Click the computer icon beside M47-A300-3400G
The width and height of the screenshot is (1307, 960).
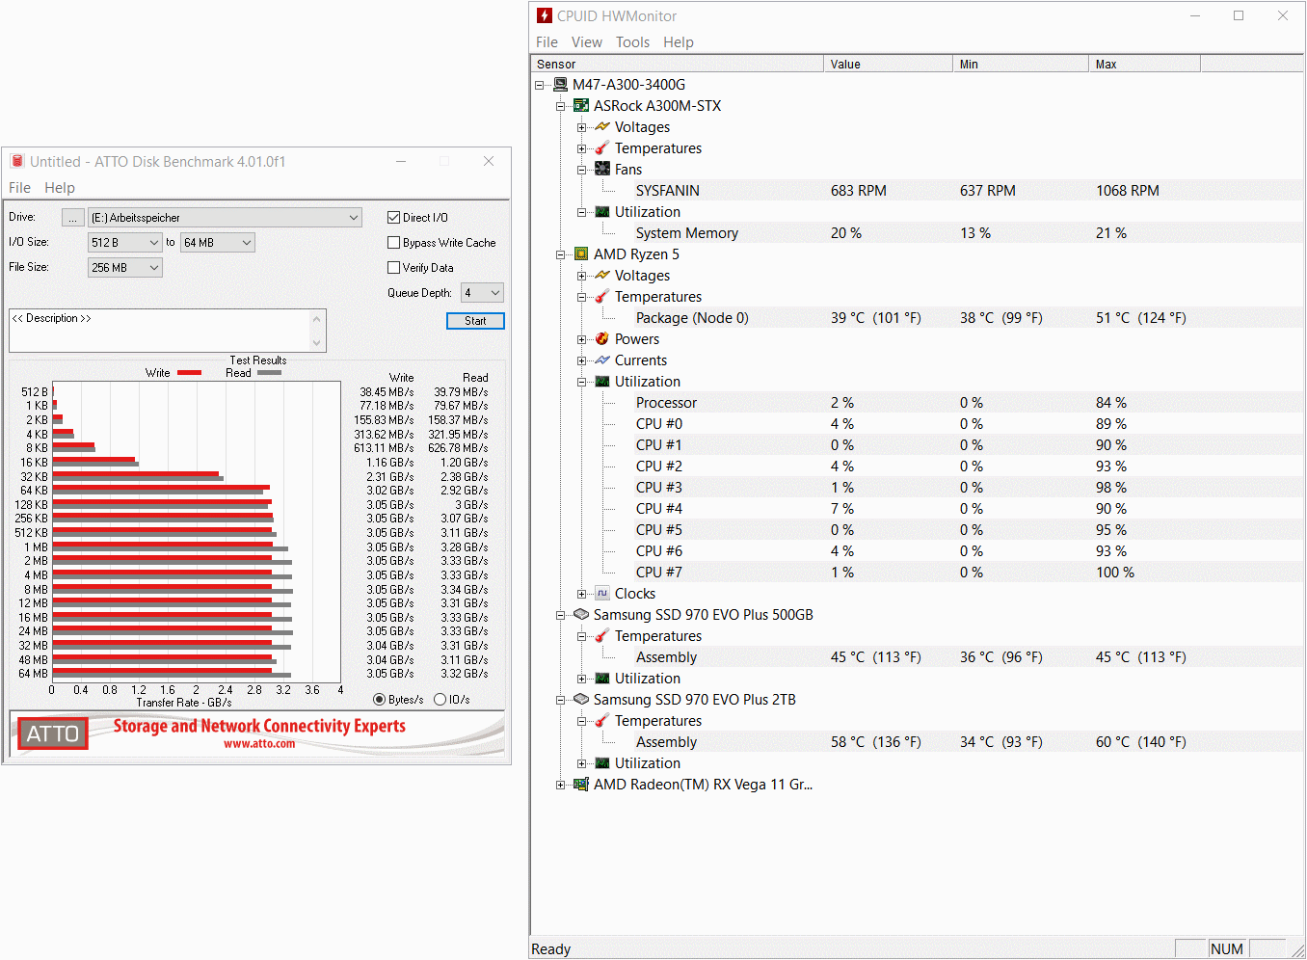(x=560, y=85)
